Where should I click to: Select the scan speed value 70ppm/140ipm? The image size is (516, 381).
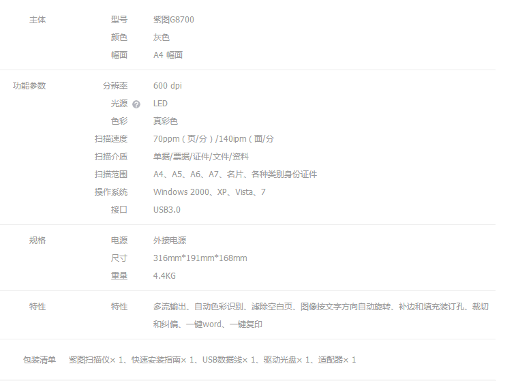click(x=213, y=139)
